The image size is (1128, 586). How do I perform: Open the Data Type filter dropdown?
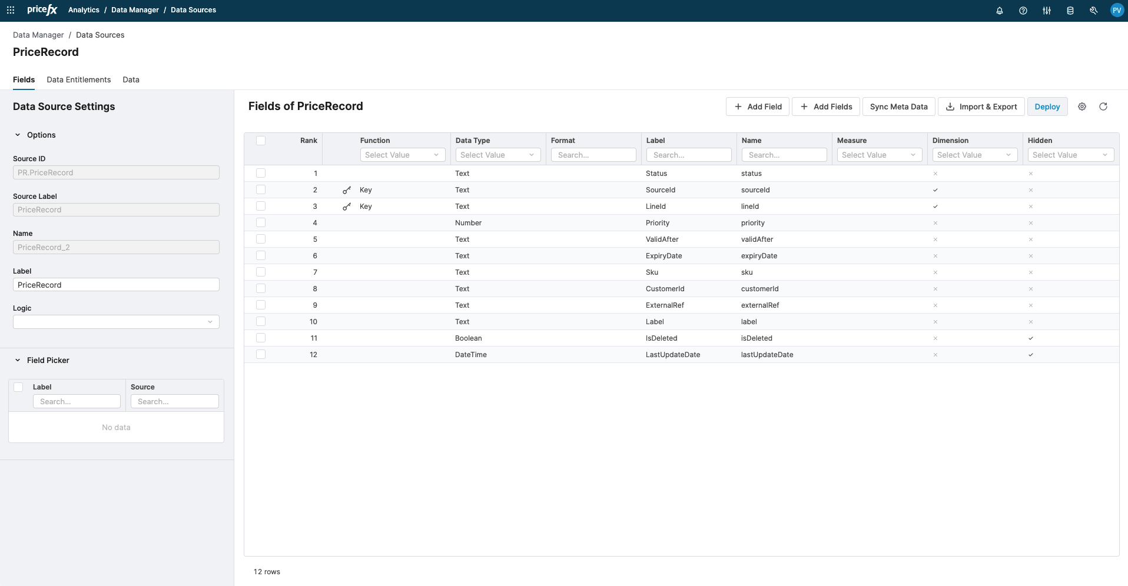[x=497, y=155]
